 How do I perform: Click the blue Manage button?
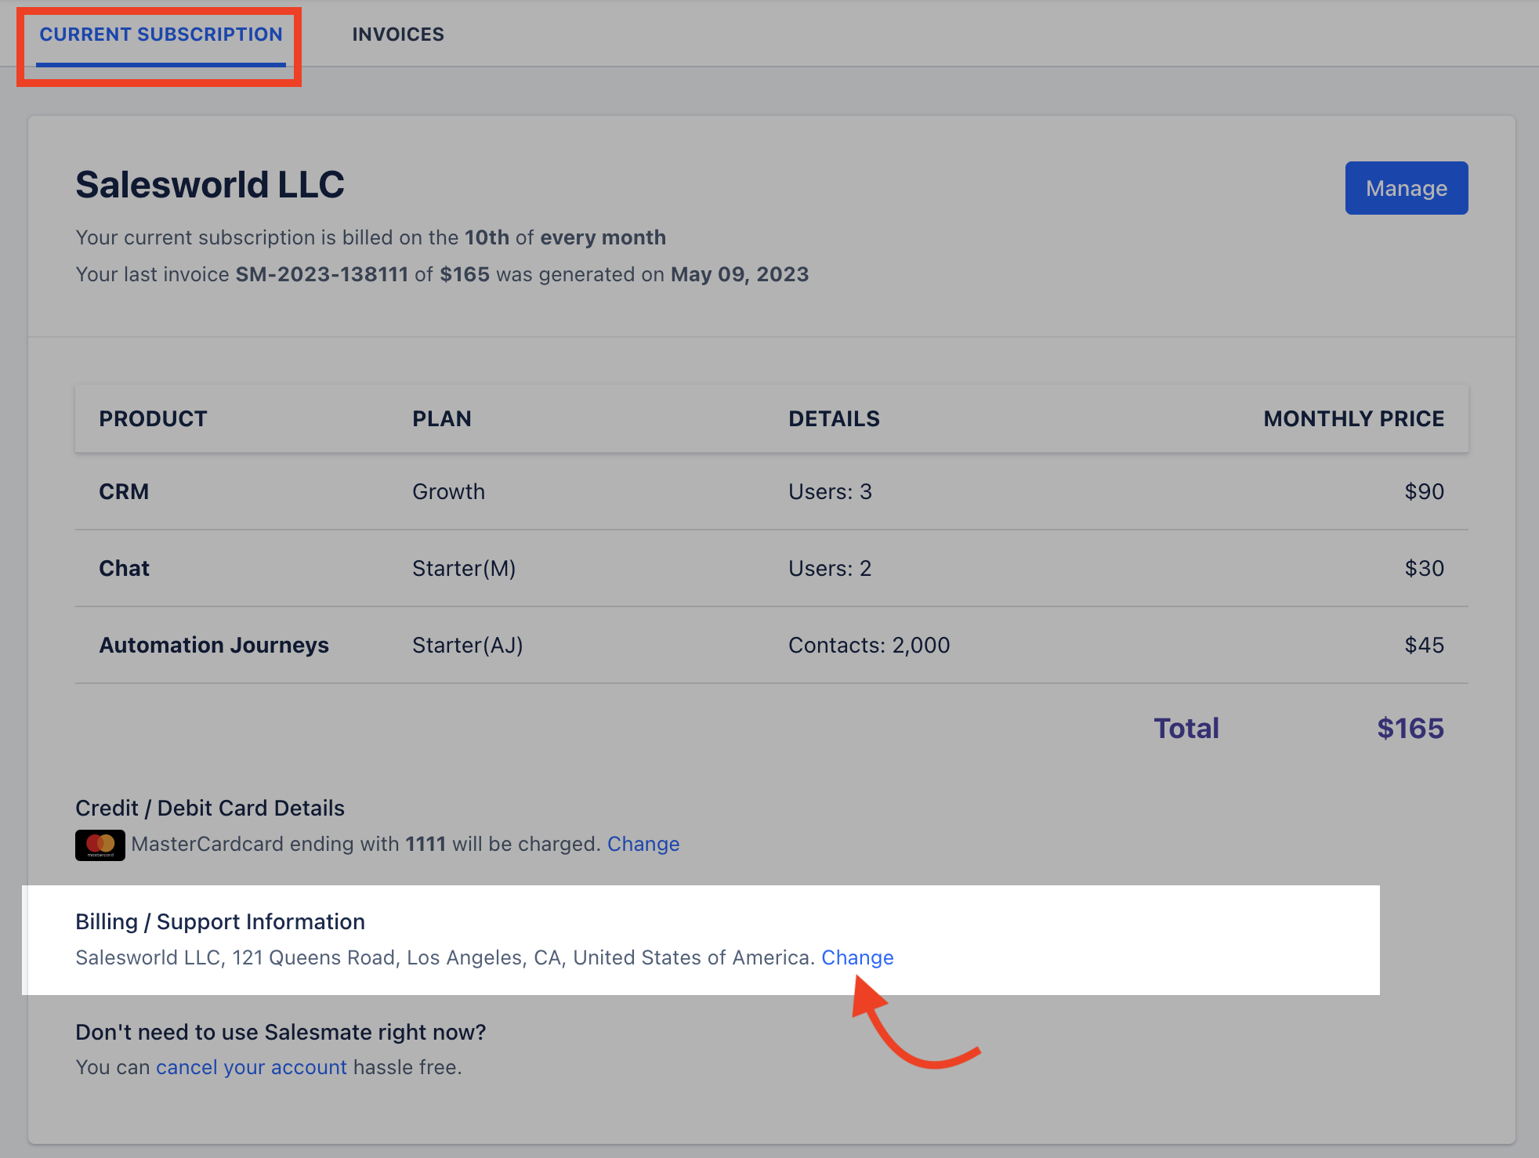(x=1407, y=188)
